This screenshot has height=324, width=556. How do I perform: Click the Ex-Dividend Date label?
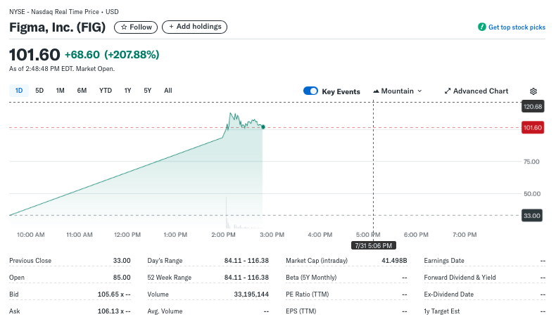tap(449, 294)
